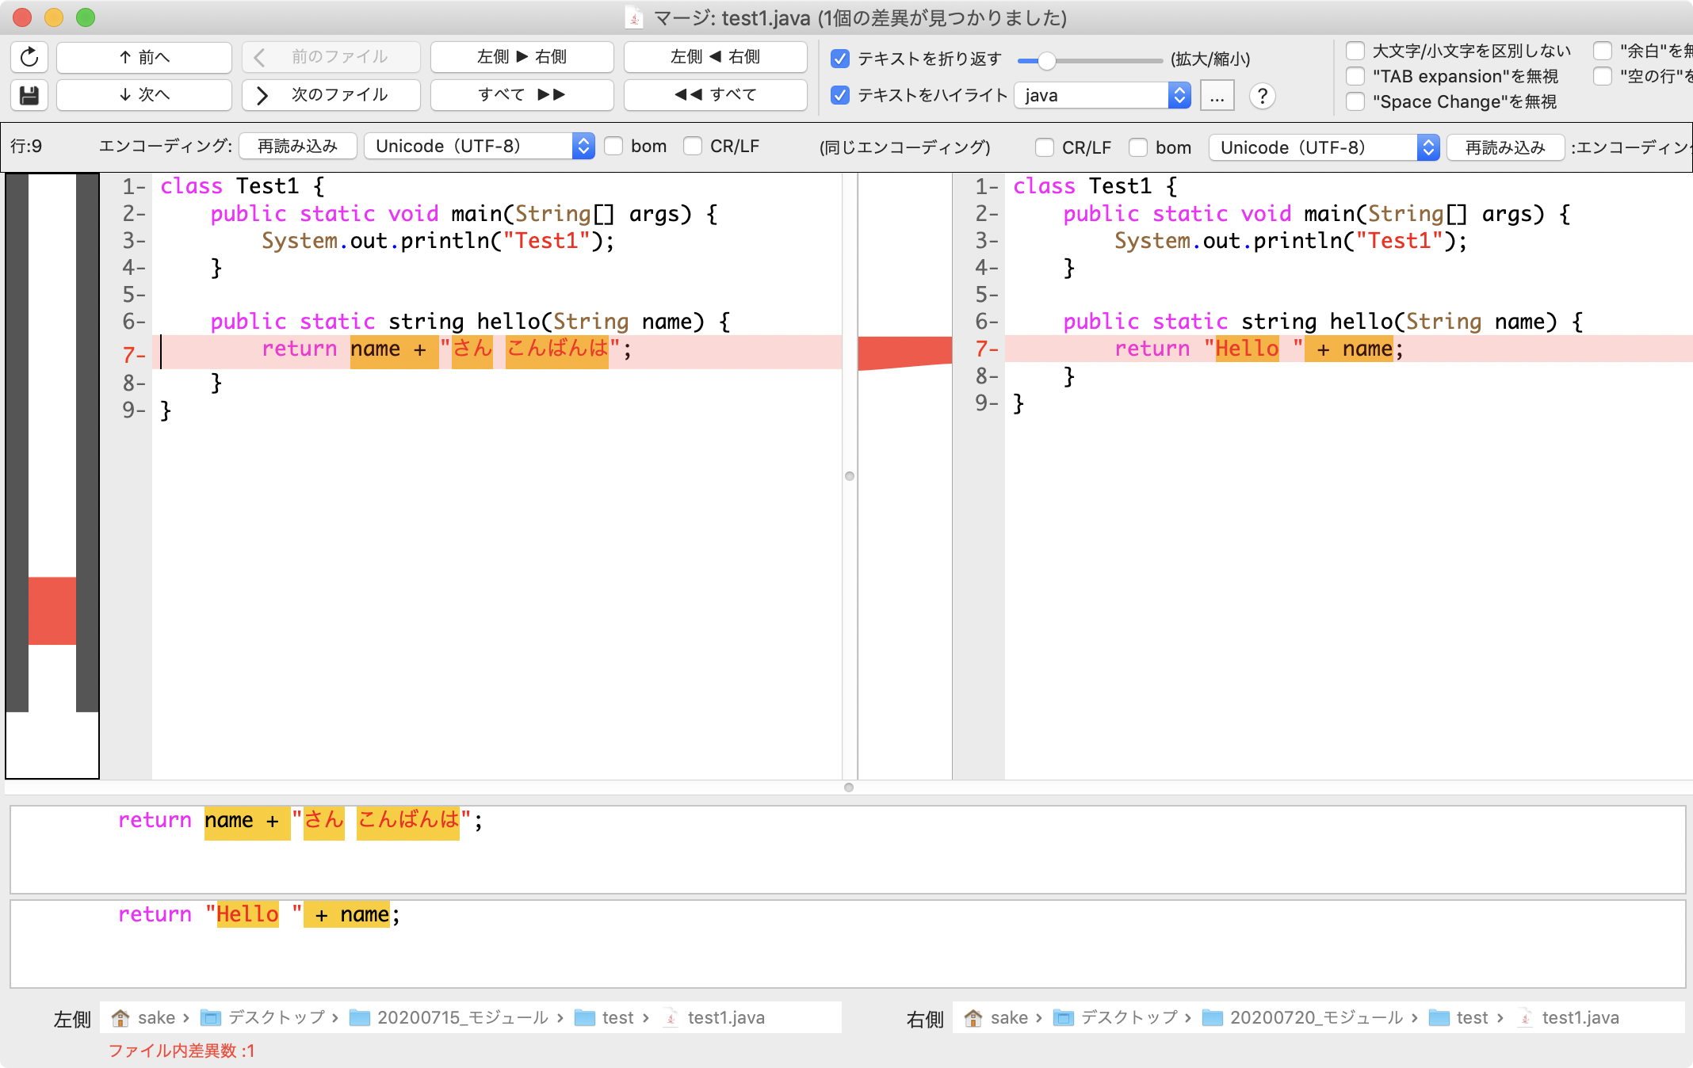Click home icon in left path bar
1693x1068 pixels.
click(x=120, y=1017)
